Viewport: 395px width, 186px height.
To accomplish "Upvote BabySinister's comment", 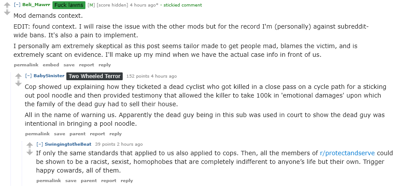I will [18, 76].
